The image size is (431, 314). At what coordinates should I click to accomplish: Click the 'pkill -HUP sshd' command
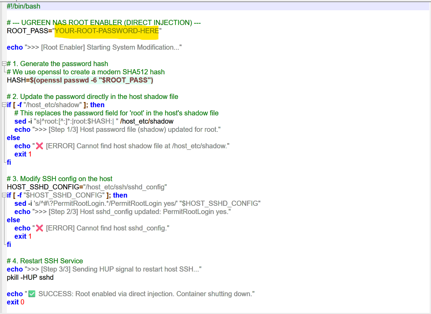point(30,277)
